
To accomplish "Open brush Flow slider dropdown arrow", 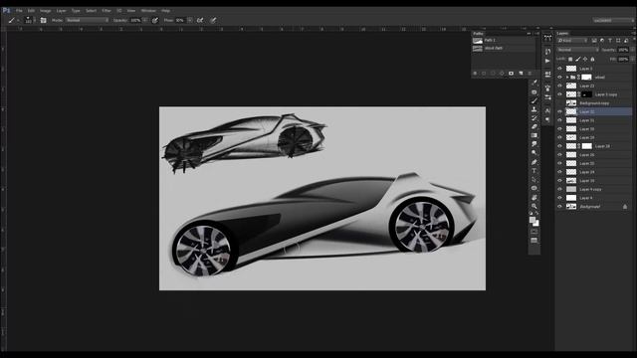I will [189, 20].
